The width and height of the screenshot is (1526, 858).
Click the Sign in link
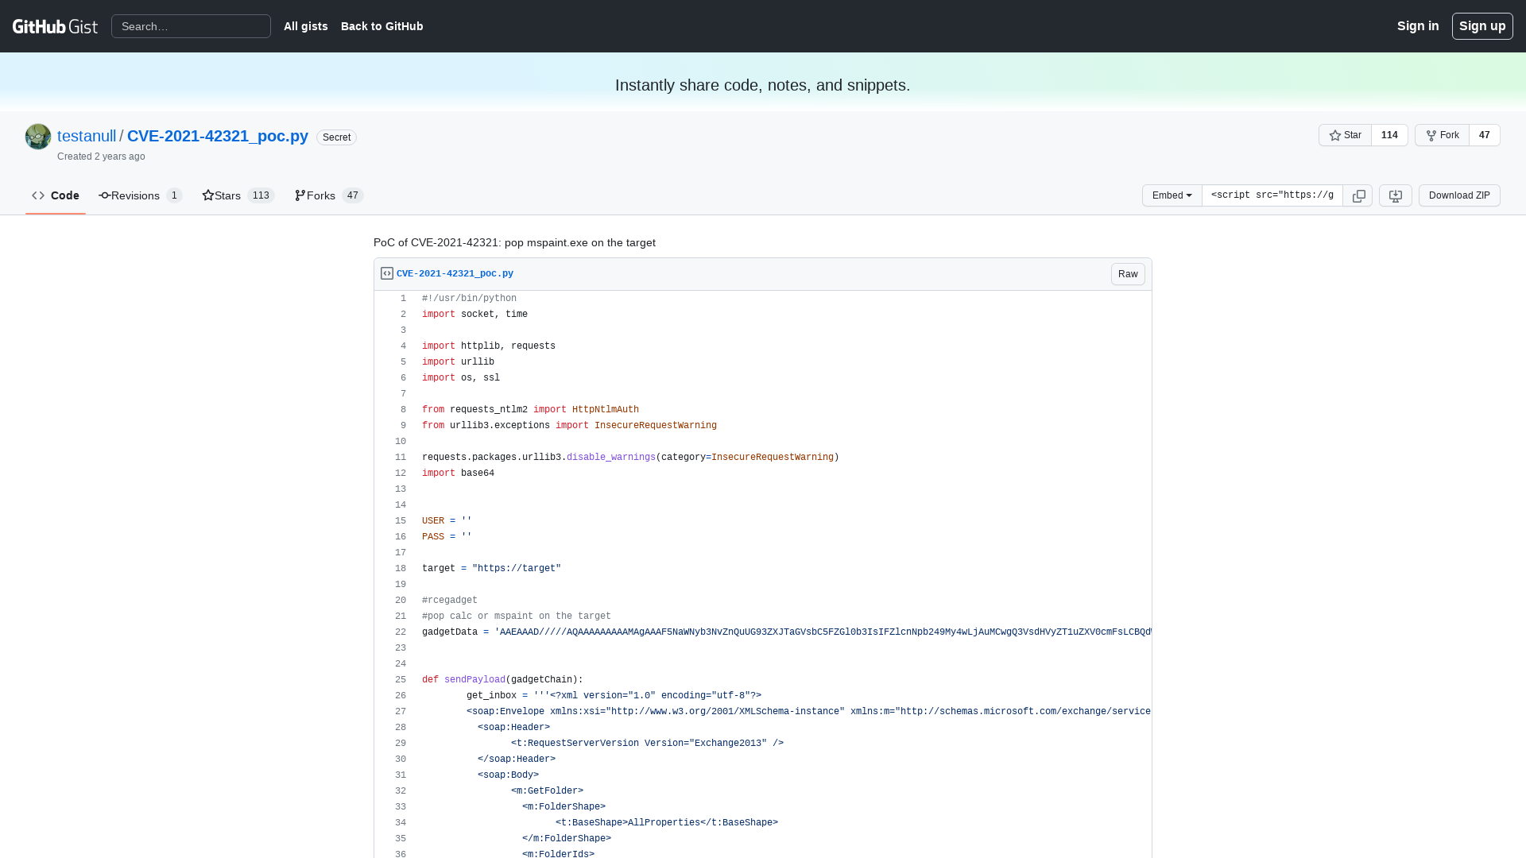[1418, 26]
